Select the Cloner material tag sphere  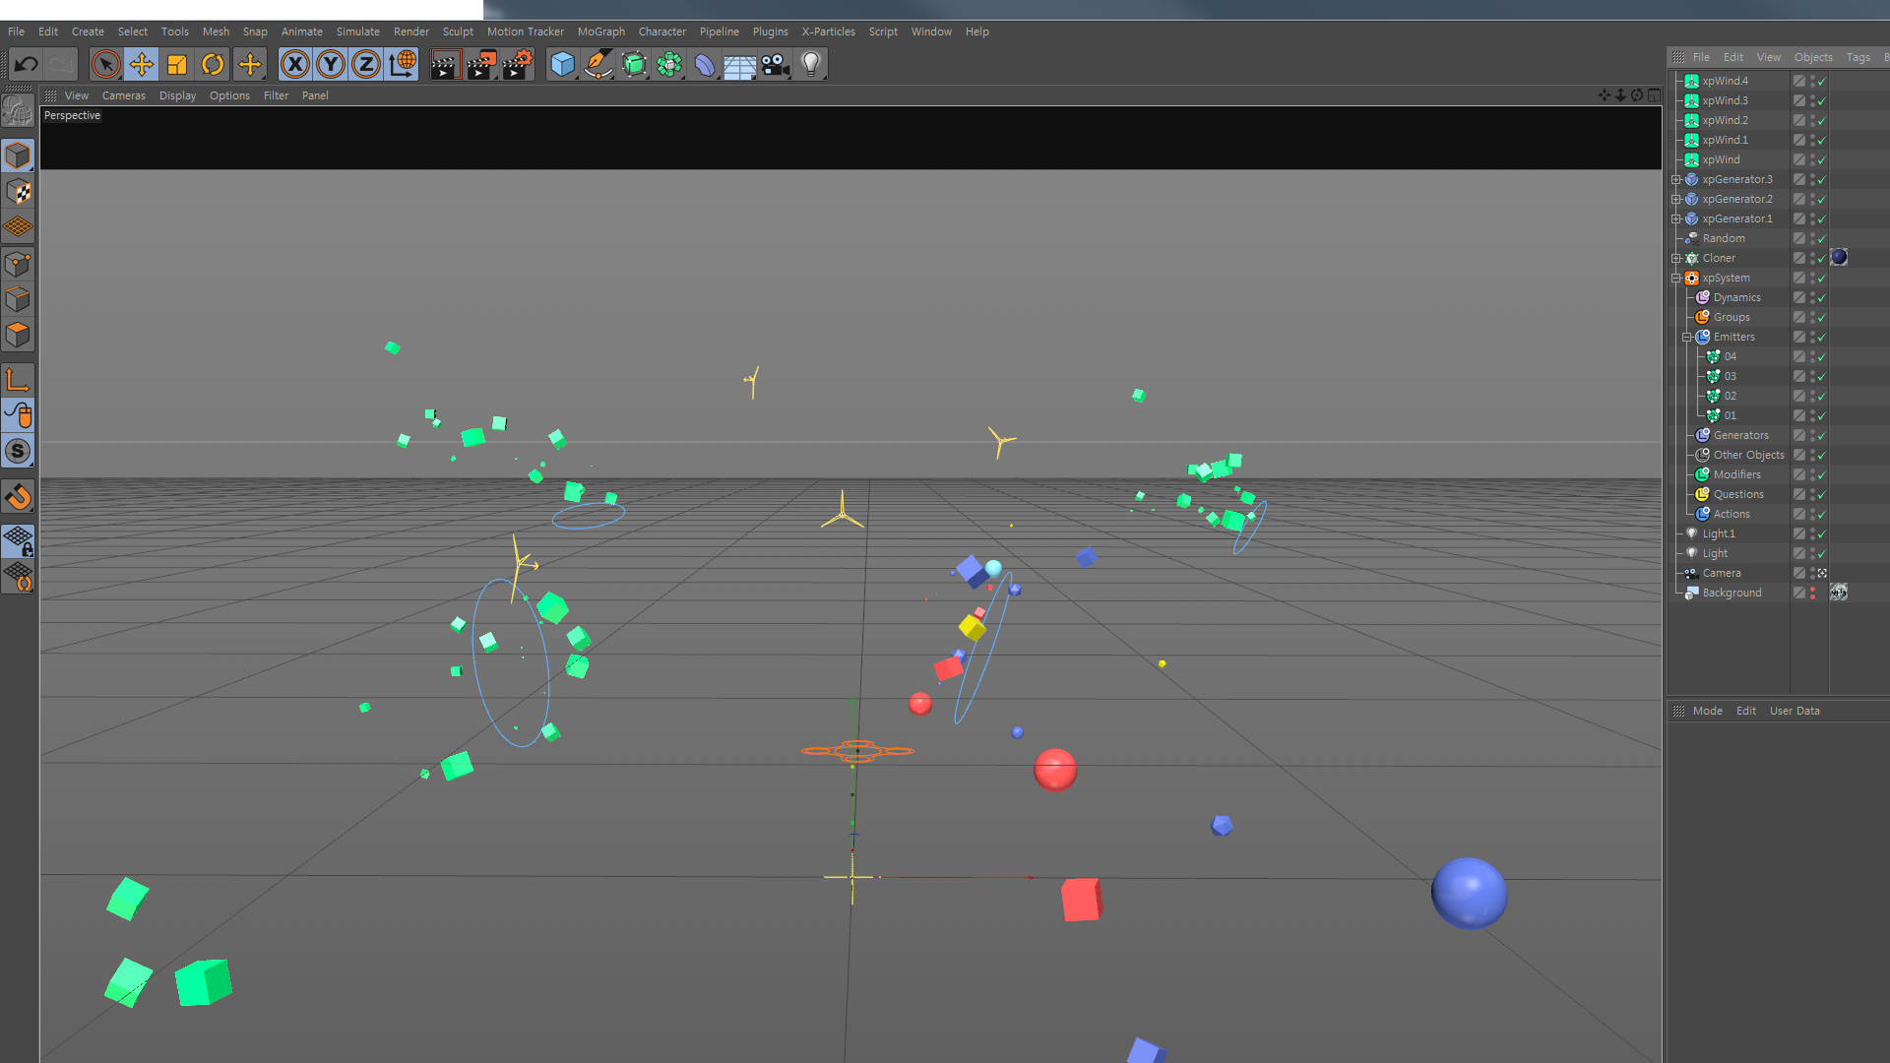1838,258
